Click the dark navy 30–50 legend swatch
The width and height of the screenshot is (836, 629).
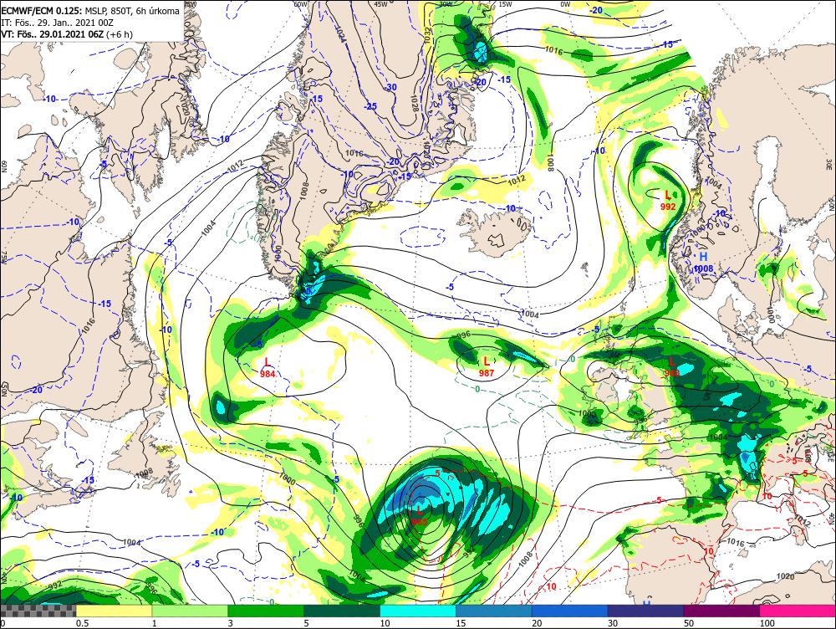[x=645, y=611]
